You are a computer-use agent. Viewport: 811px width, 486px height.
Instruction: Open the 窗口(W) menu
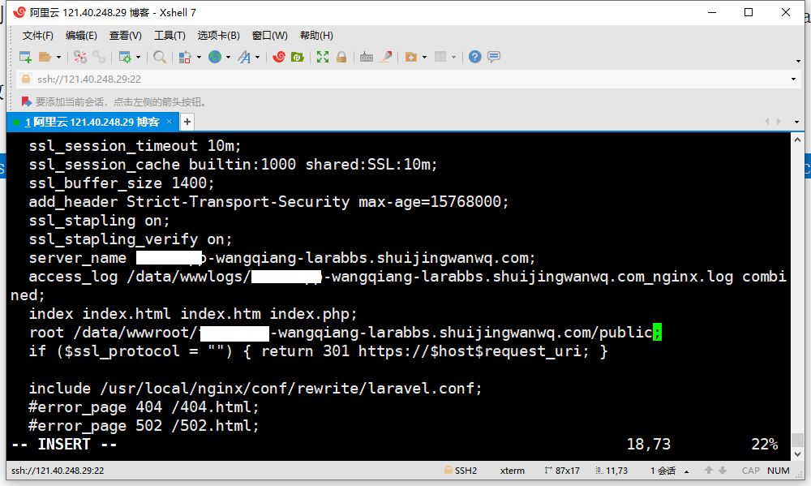(x=269, y=35)
